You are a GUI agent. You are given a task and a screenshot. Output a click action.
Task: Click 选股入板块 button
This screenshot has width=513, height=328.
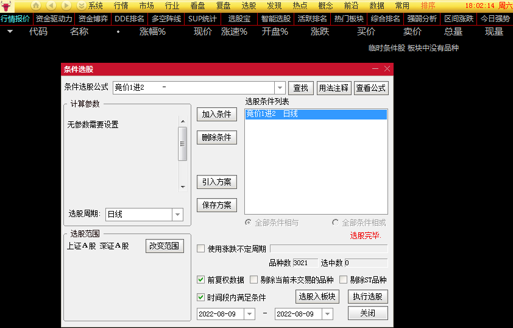tap(317, 296)
